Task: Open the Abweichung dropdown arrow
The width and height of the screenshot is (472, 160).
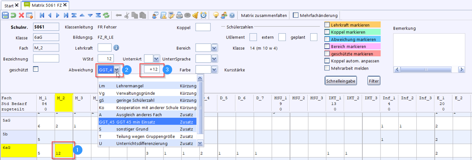Action: pyautogui.click(x=117, y=70)
